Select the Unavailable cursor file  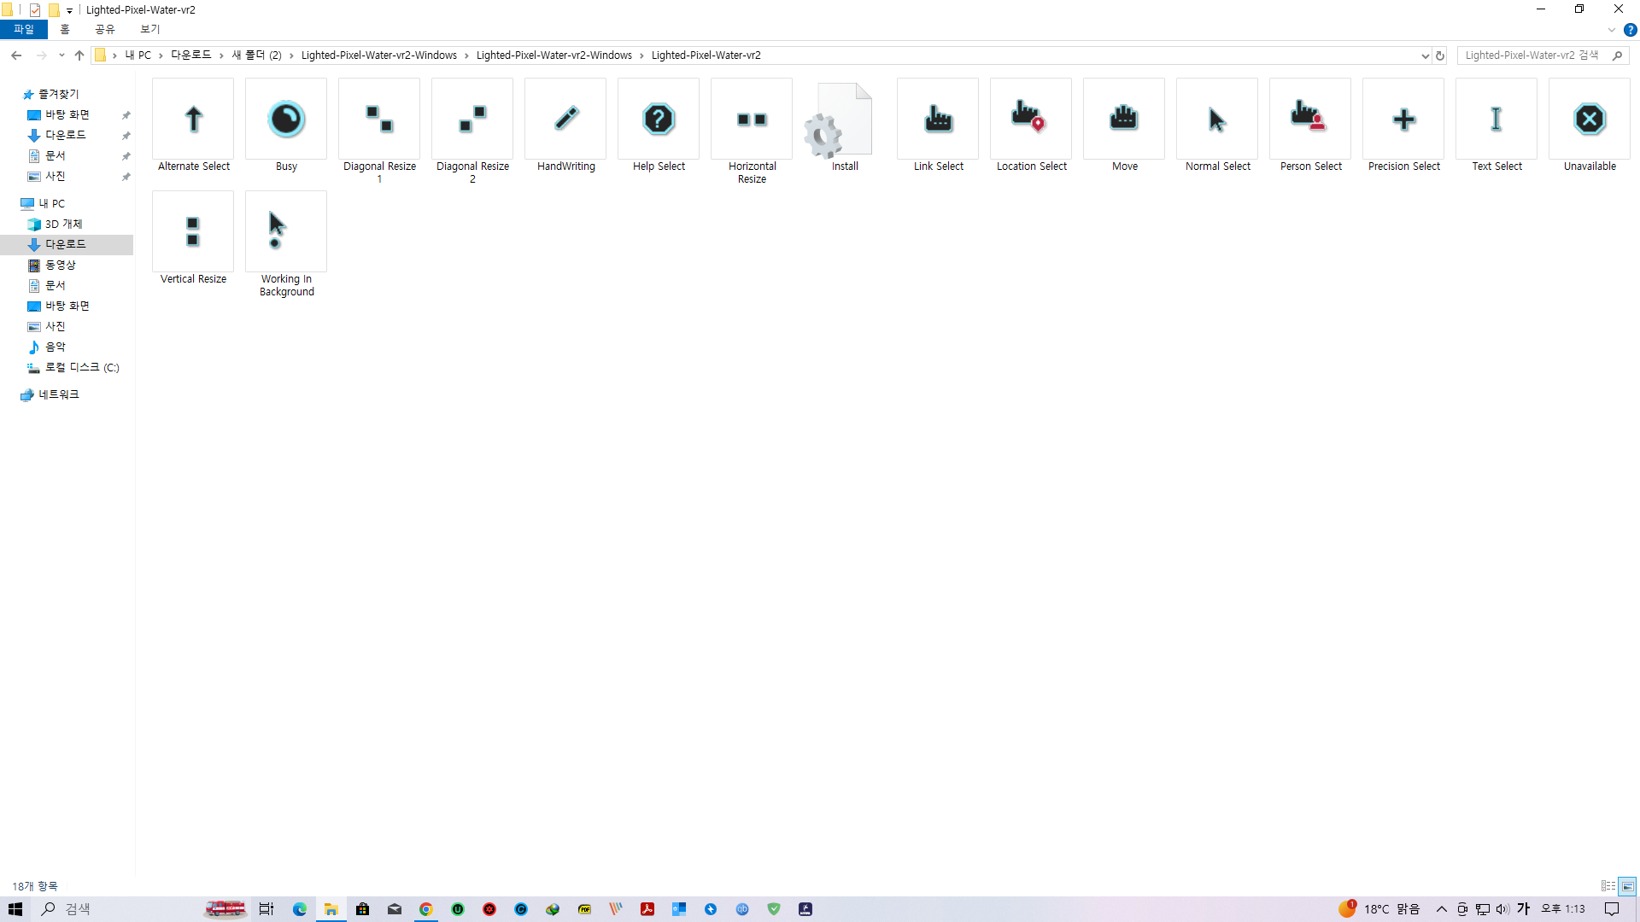click(x=1590, y=125)
